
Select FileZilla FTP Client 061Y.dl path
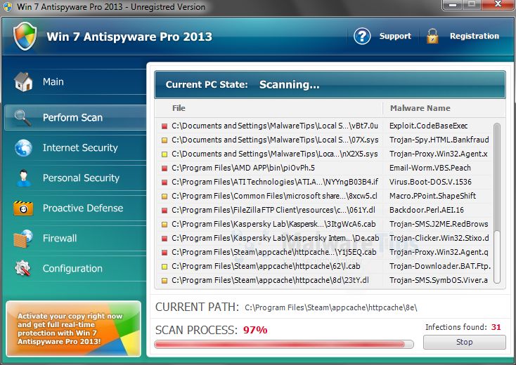point(273,211)
